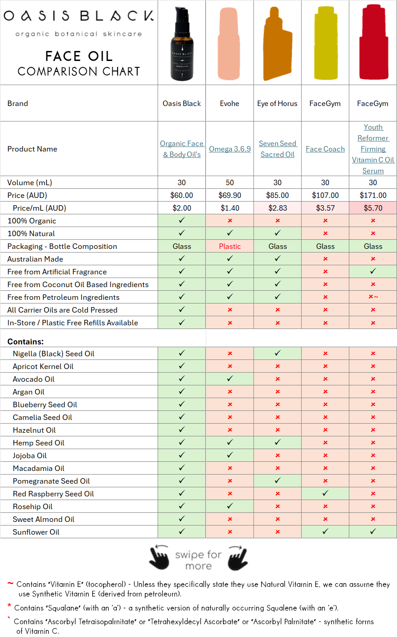Viewport: 397px width, 637px height.
Task: Click Eye of Horus checkmark for Australian Made
Action: pyautogui.click(x=278, y=258)
